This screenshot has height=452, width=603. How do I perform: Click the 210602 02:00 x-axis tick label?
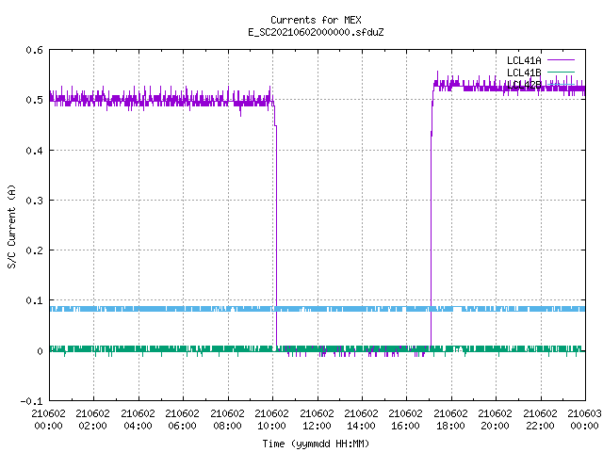click(92, 419)
